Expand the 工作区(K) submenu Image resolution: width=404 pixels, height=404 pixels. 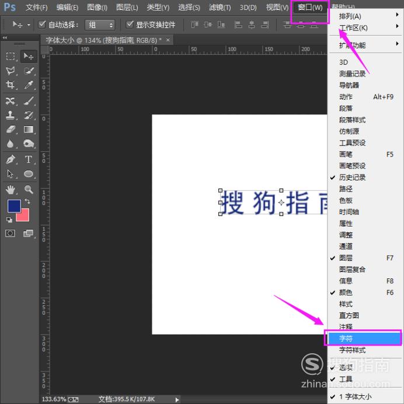click(x=365, y=27)
